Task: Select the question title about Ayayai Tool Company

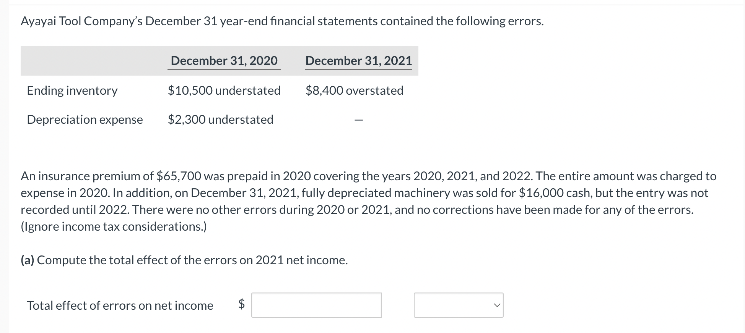Action: pyautogui.click(x=282, y=21)
